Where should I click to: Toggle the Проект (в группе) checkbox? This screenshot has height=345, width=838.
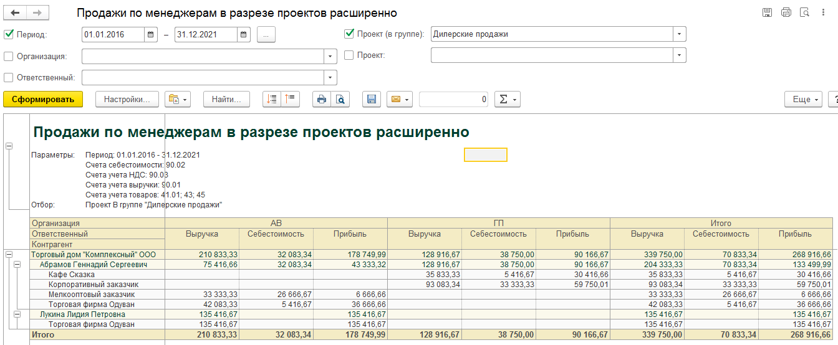[349, 34]
